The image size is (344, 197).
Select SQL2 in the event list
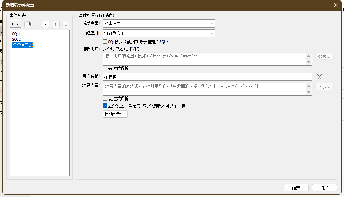tap(17, 39)
